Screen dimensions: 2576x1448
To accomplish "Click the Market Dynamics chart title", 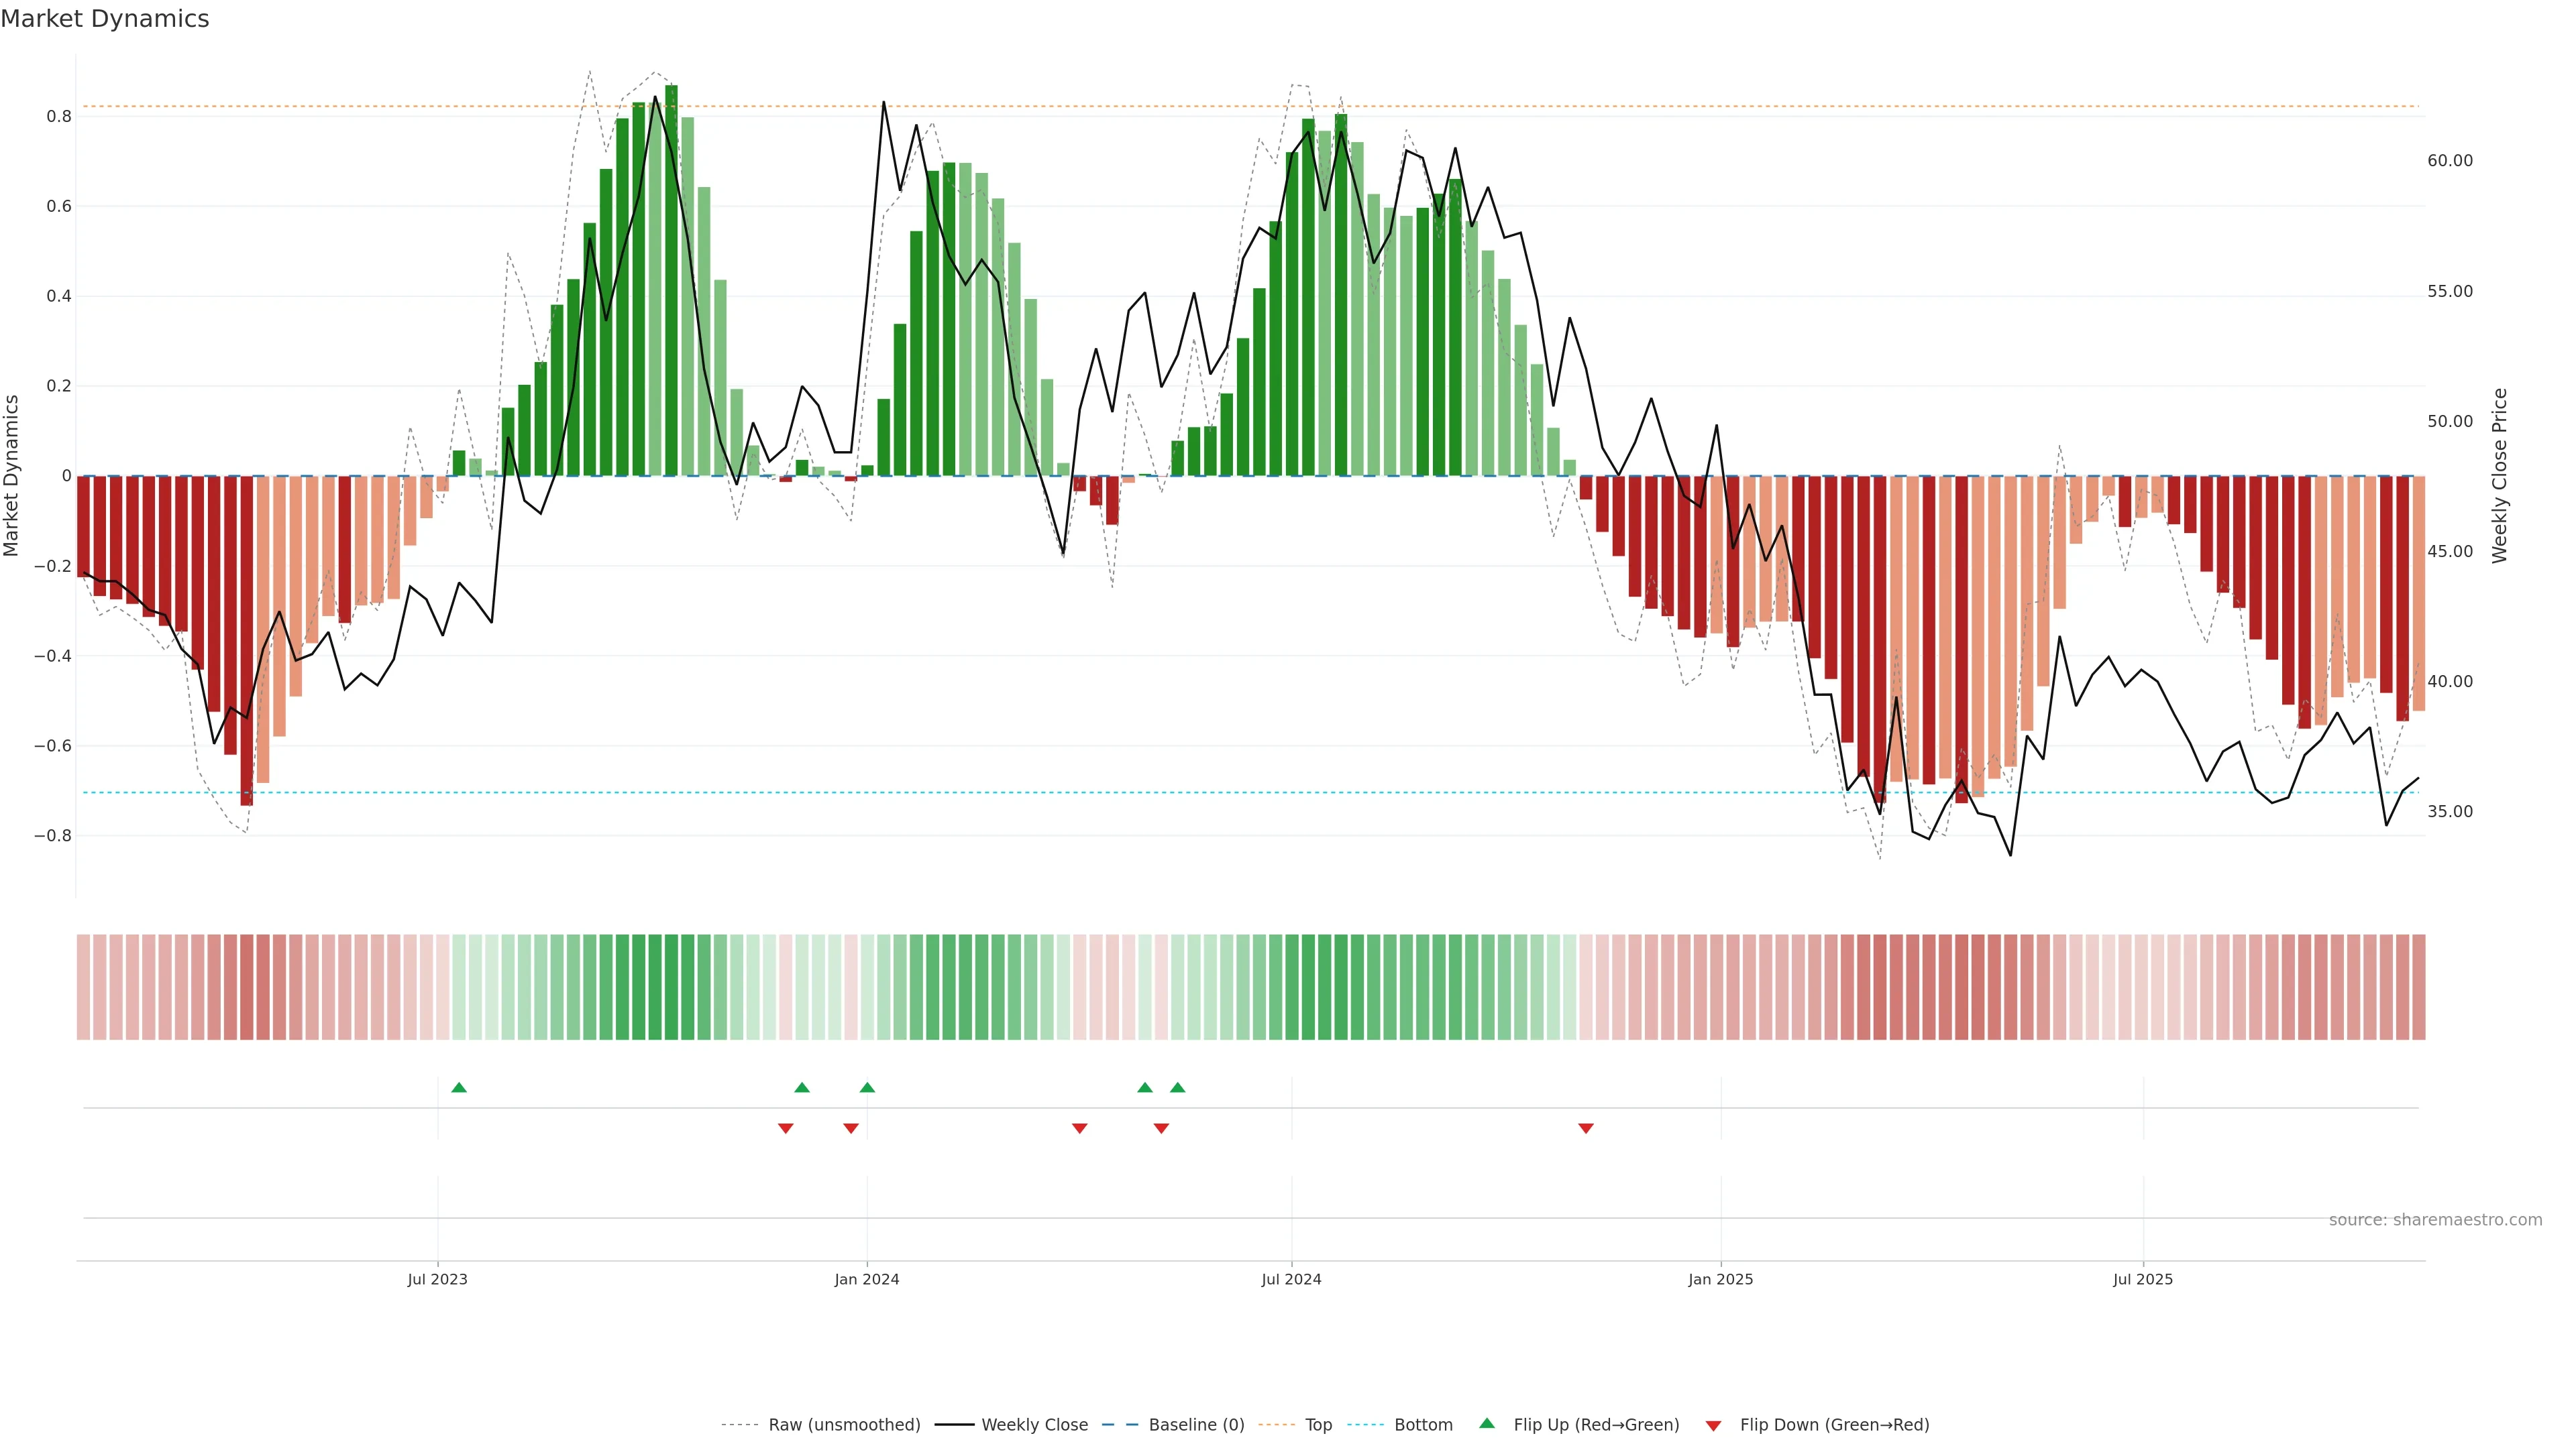I will [105, 19].
